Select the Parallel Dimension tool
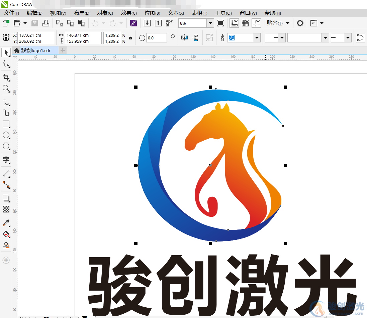This screenshot has height=318, width=367. (6, 173)
